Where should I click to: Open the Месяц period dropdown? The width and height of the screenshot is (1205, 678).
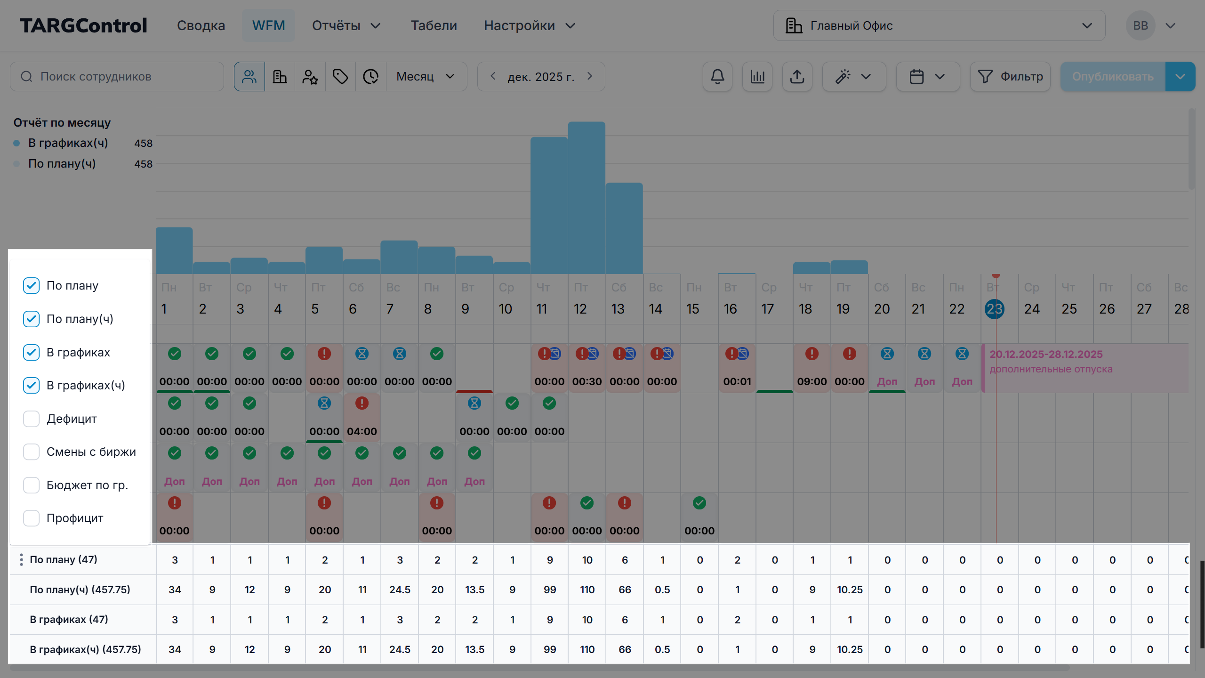click(x=426, y=76)
